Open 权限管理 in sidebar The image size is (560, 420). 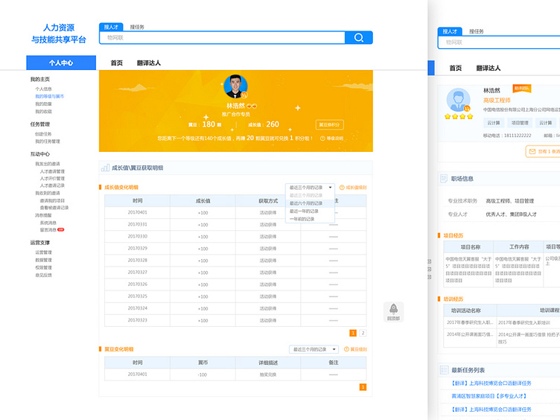[43, 267]
